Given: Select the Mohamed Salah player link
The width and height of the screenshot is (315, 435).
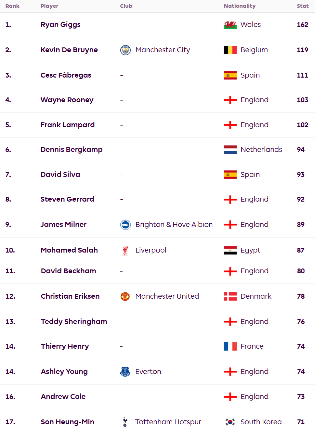Looking at the screenshot, I should point(69,250).
